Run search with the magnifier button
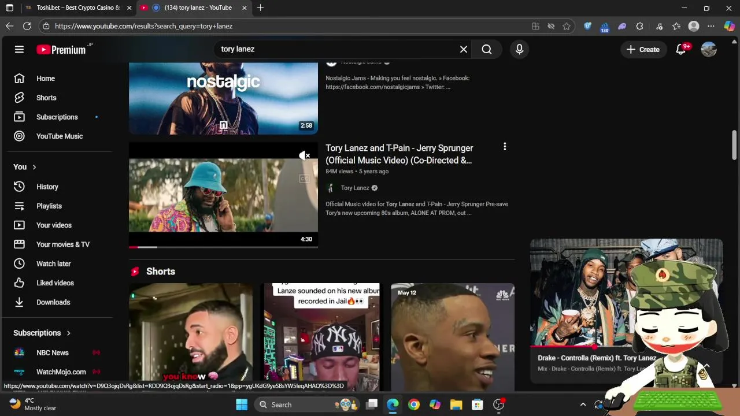The width and height of the screenshot is (740, 416). click(487, 49)
